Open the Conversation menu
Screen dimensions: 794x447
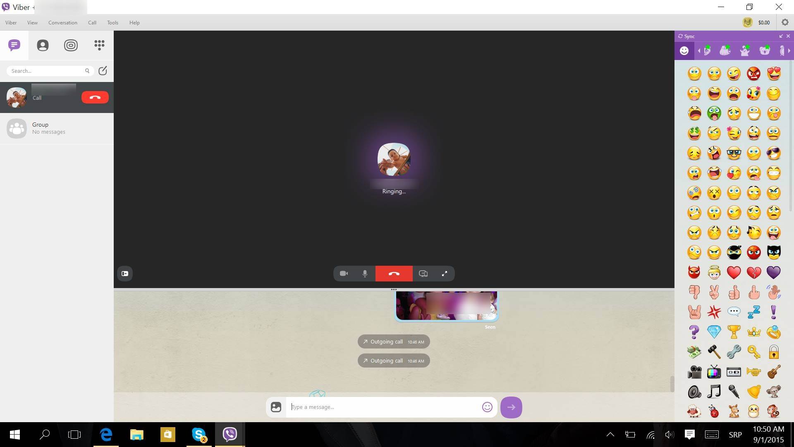pyautogui.click(x=62, y=22)
